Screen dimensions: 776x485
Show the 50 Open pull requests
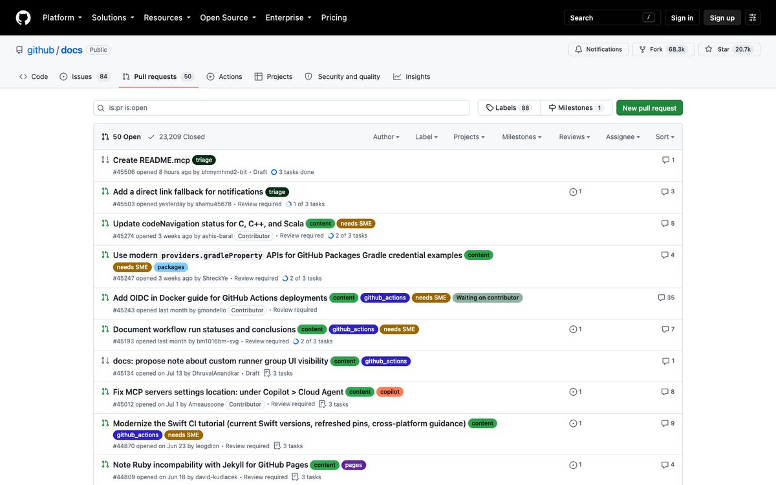(x=121, y=136)
